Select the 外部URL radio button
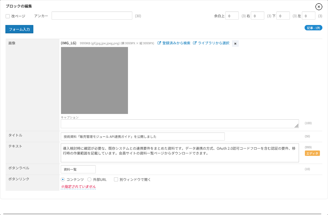 [x=90, y=180]
